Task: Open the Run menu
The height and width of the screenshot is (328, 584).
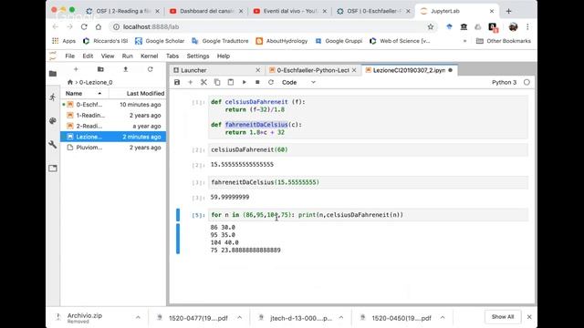Action: coord(128,56)
